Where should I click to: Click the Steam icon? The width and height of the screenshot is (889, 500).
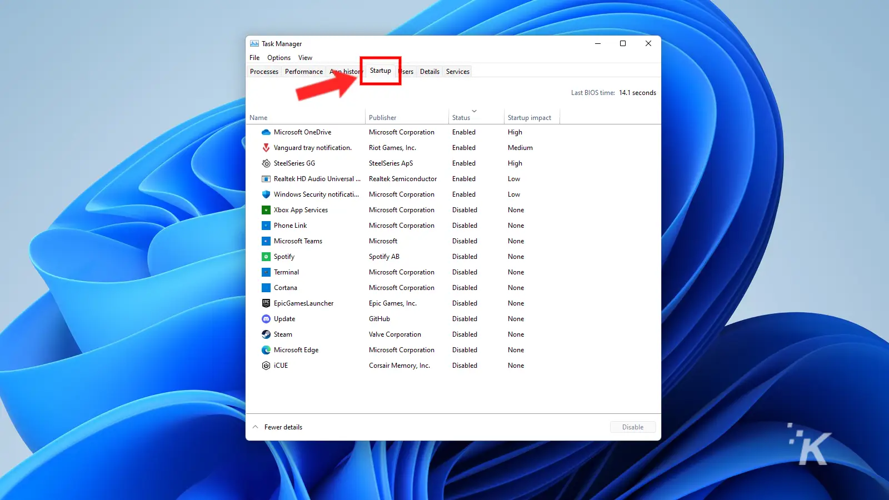(x=266, y=334)
